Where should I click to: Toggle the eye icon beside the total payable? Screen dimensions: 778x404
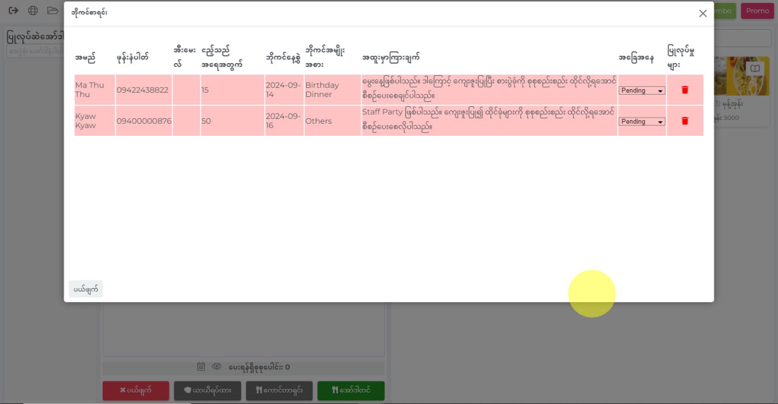click(x=216, y=366)
